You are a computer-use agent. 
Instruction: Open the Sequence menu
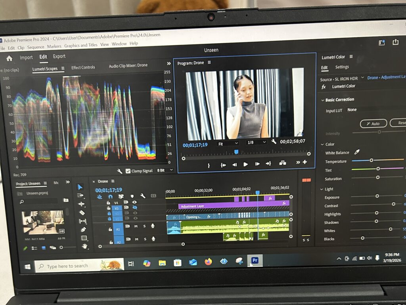(36, 47)
